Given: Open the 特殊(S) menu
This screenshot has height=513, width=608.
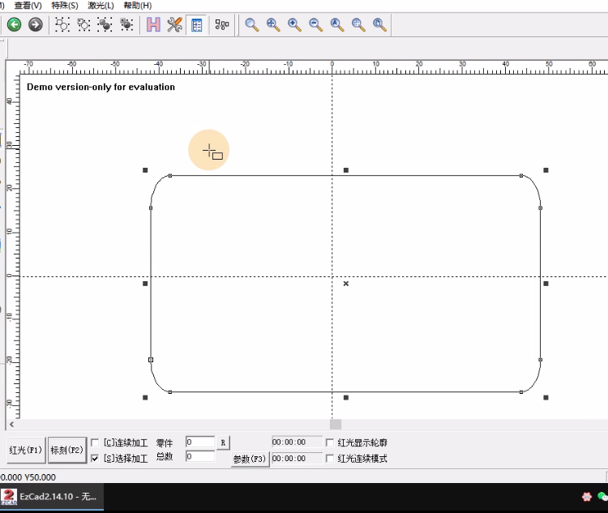Looking at the screenshot, I should coord(65,6).
